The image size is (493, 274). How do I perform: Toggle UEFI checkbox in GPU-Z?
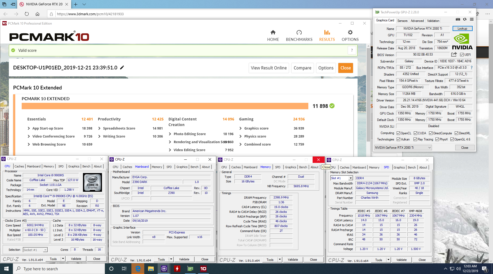(462, 55)
